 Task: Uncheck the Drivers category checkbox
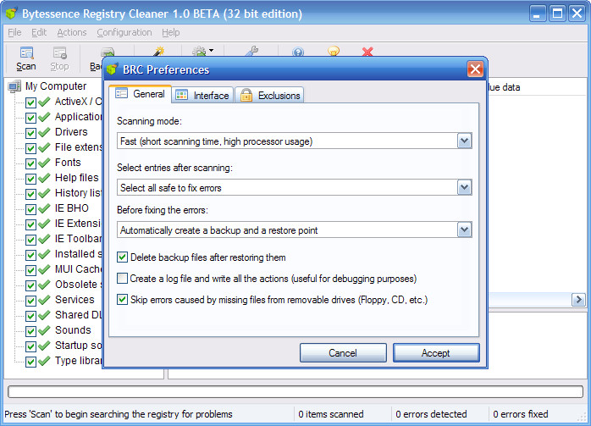pos(31,133)
